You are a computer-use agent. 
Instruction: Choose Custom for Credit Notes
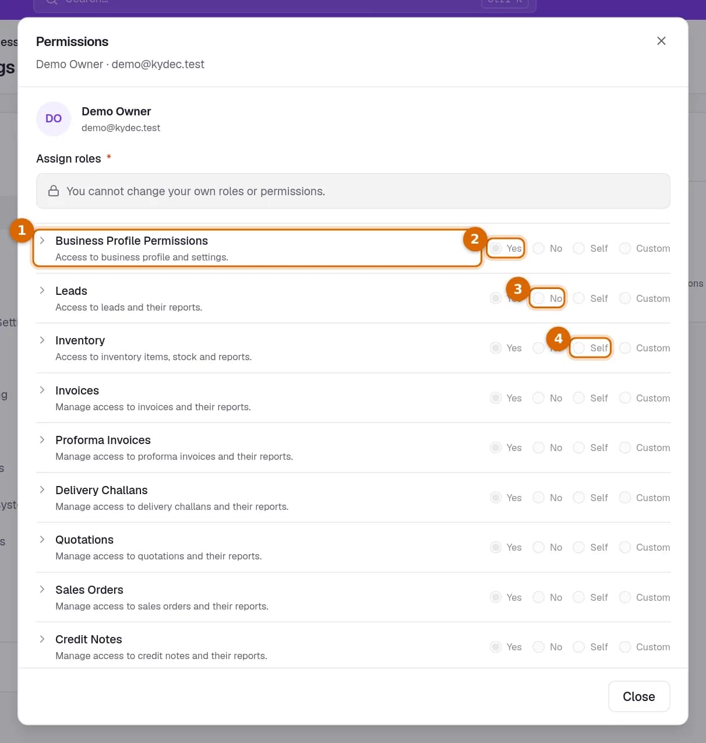click(x=625, y=647)
